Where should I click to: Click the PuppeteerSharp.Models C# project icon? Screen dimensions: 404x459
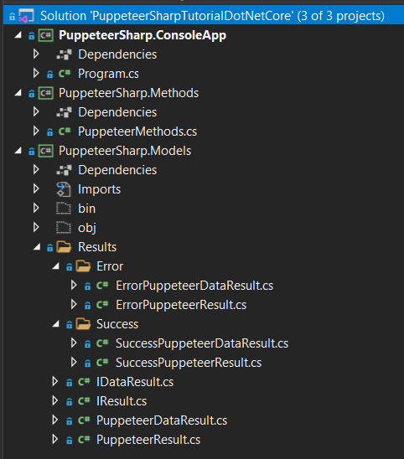click(46, 151)
